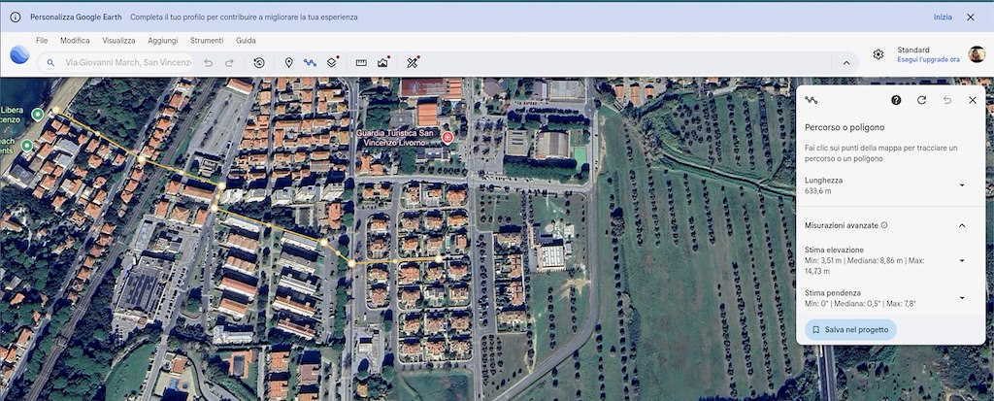Open the Strumenti menu

[x=207, y=41]
